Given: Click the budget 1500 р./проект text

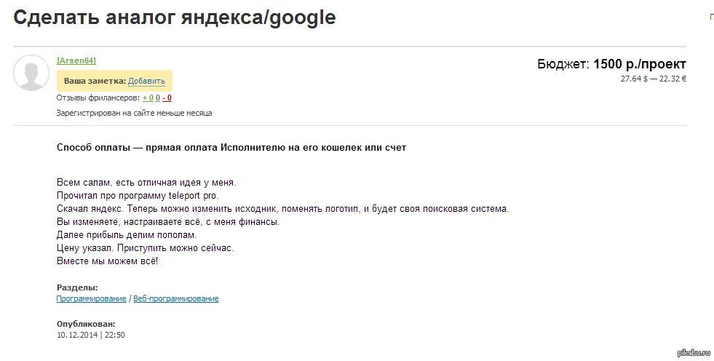Looking at the screenshot, I should [x=639, y=64].
